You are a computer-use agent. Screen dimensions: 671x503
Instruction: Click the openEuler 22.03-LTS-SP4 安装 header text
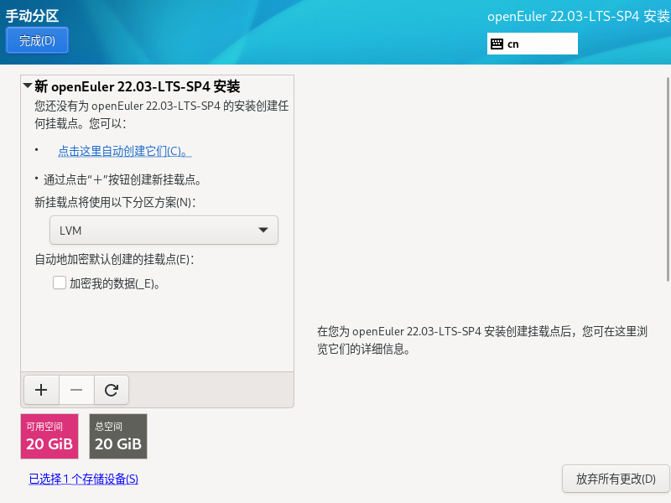point(578,16)
